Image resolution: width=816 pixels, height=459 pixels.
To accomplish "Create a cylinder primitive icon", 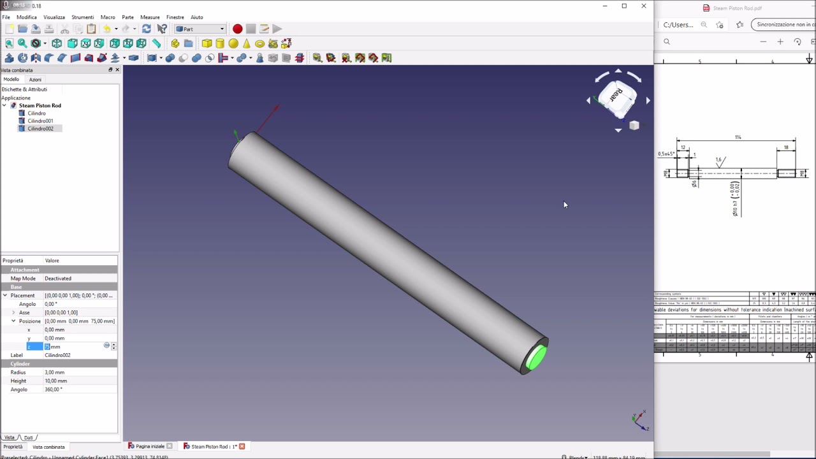I will pyautogui.click(x=220, y=43).
